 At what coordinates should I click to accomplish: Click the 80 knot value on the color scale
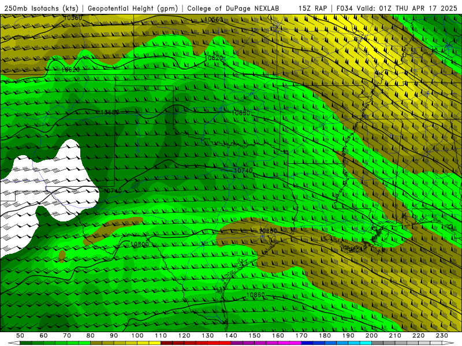click(90, 336)
